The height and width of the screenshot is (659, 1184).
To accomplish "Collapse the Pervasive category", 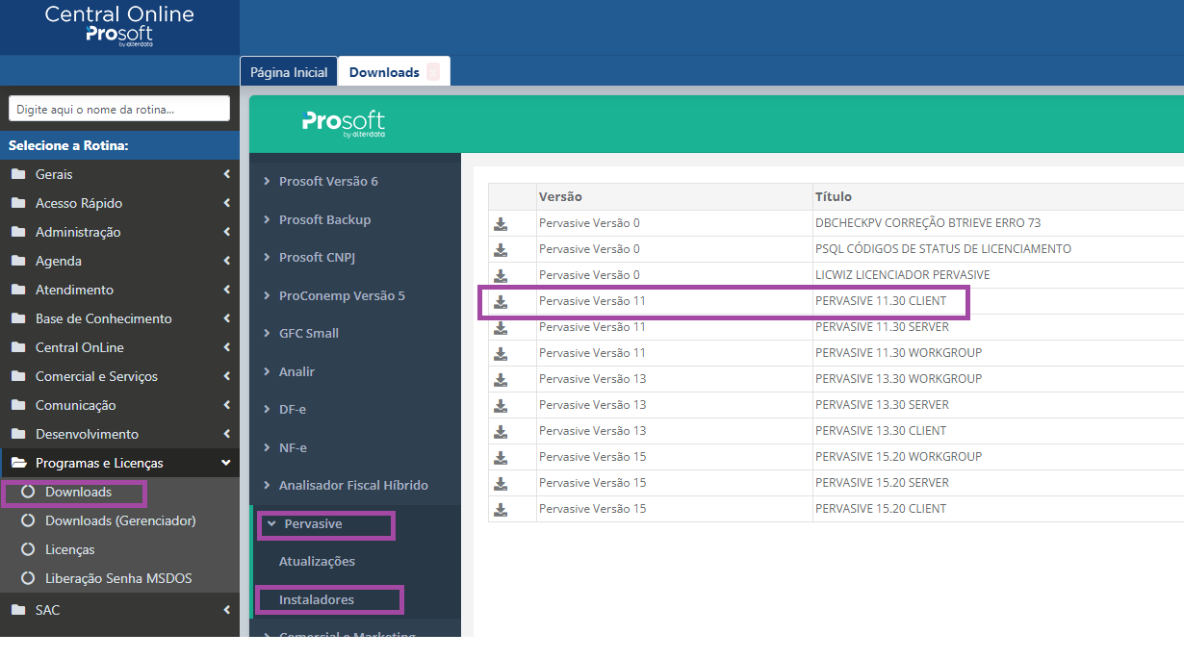I will click(313, 523).
